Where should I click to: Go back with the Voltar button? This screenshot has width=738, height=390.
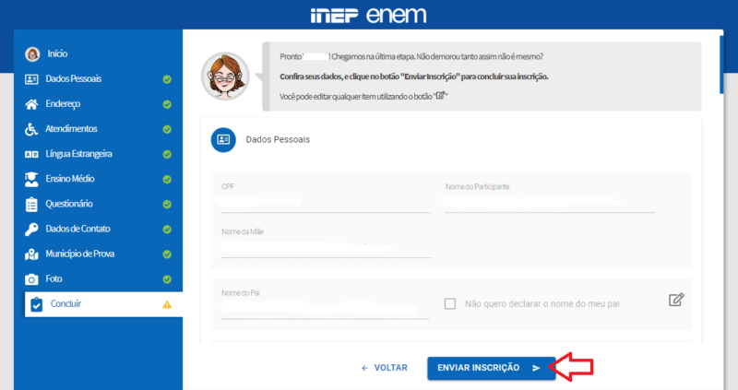pos(384,368)
